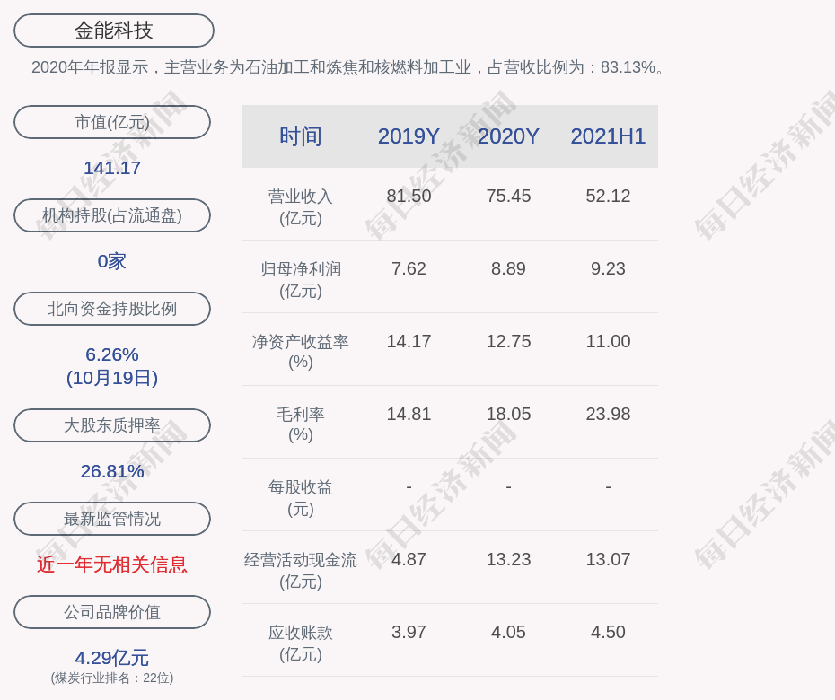Click the 4.87 operating cash flow cell

[409, 559]
